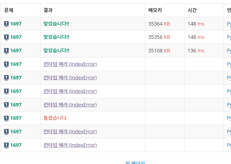Click the last 런타임 에러 (IndexError) link

[70, 145]
